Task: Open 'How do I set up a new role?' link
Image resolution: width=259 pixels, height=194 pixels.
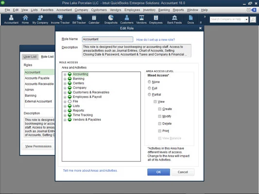Action: pyautogui.click(x=155, y=40)
